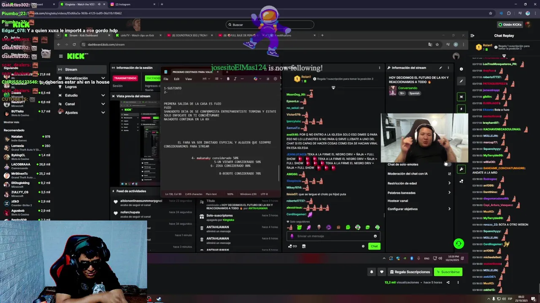Screen dimensions: 540x303
Task: Open the emoji picker in chat input
Action: pos(375,236)
